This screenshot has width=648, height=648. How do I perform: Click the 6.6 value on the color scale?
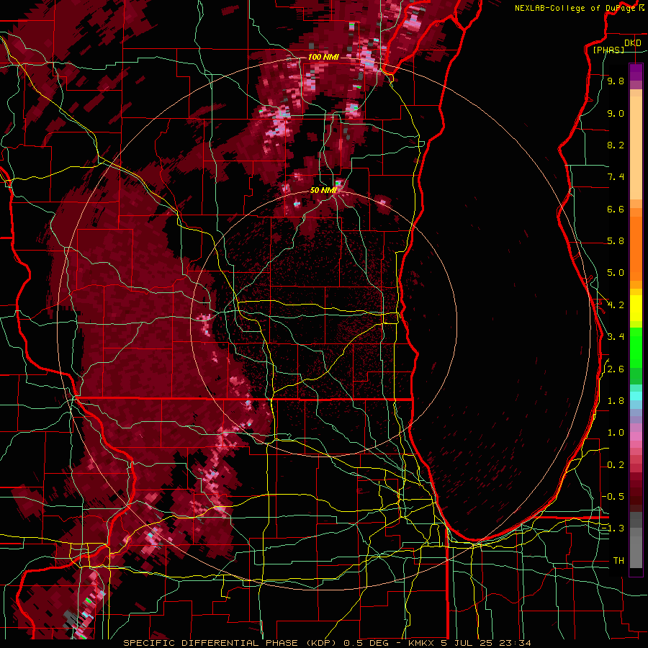616,209
